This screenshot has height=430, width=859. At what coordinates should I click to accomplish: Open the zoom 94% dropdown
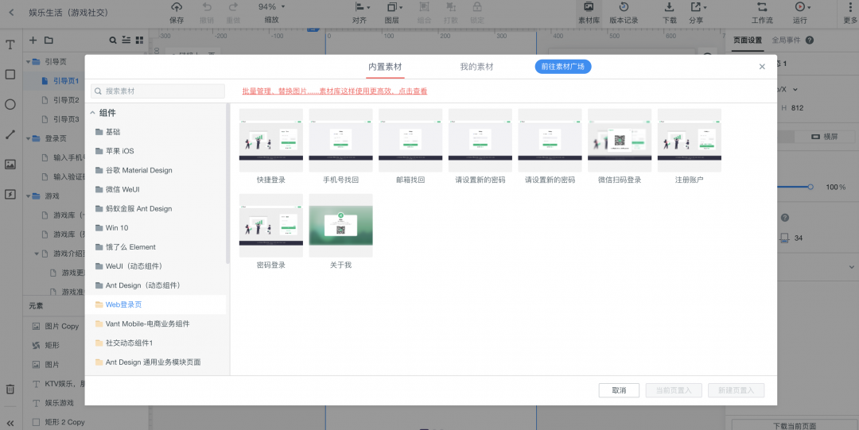tap(271, 7)
